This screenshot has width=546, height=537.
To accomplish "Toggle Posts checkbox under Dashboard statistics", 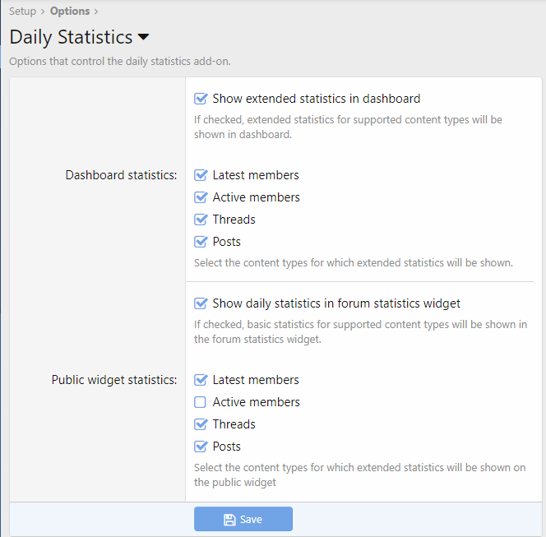I will (201, 242).
